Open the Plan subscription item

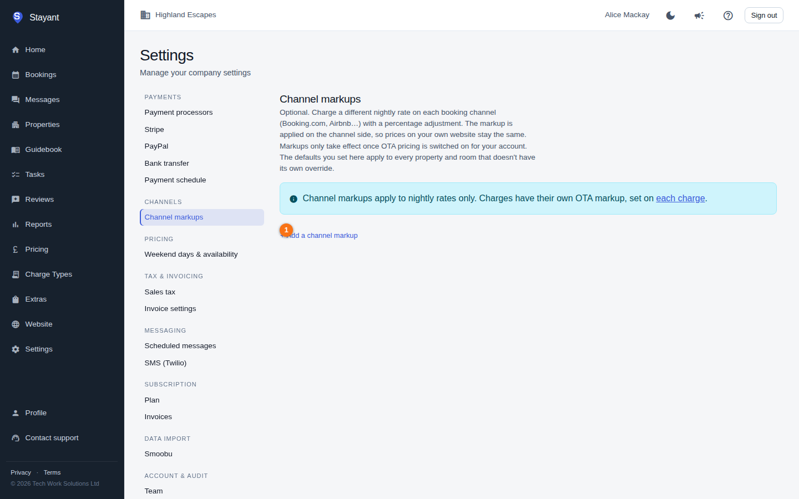tap(202, 400)
